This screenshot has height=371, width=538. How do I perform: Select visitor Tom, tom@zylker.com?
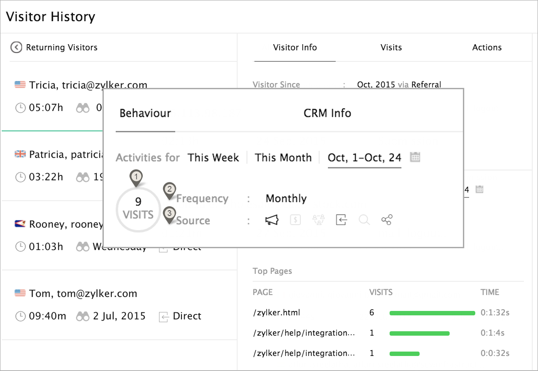point(83,293)
